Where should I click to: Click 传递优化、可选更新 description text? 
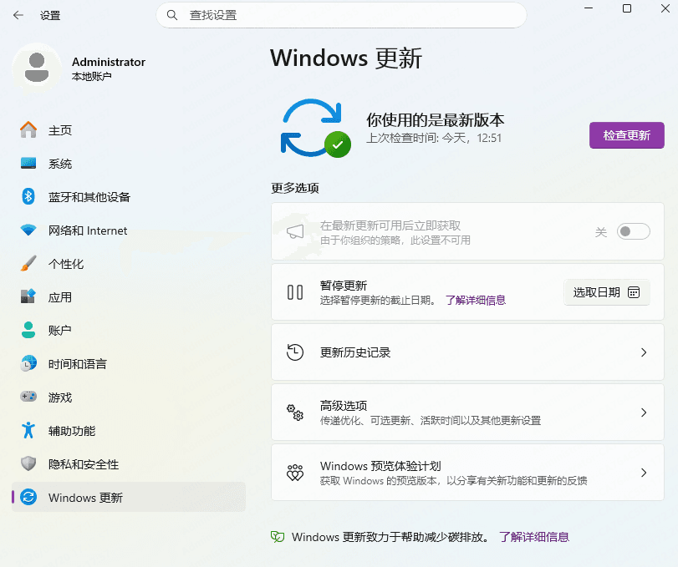coord(431,420)
